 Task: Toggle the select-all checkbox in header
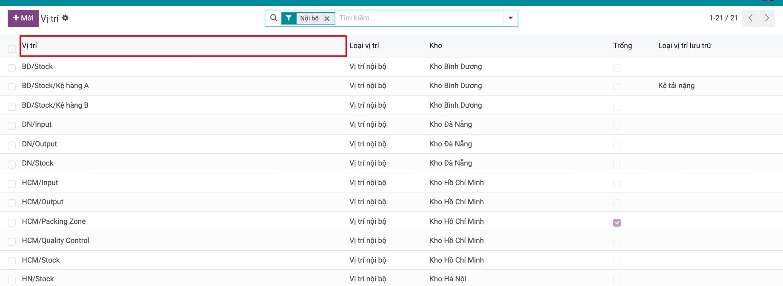pos(12,49)
